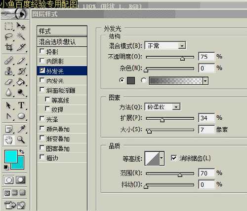The height and width of the screenshot is (211, 247).
Task: Select the Eraser tool
Action: pos(8,82)
